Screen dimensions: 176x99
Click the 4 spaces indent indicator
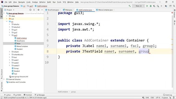pos(165,98)
